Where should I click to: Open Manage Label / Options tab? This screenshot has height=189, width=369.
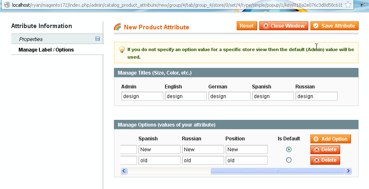46,50
